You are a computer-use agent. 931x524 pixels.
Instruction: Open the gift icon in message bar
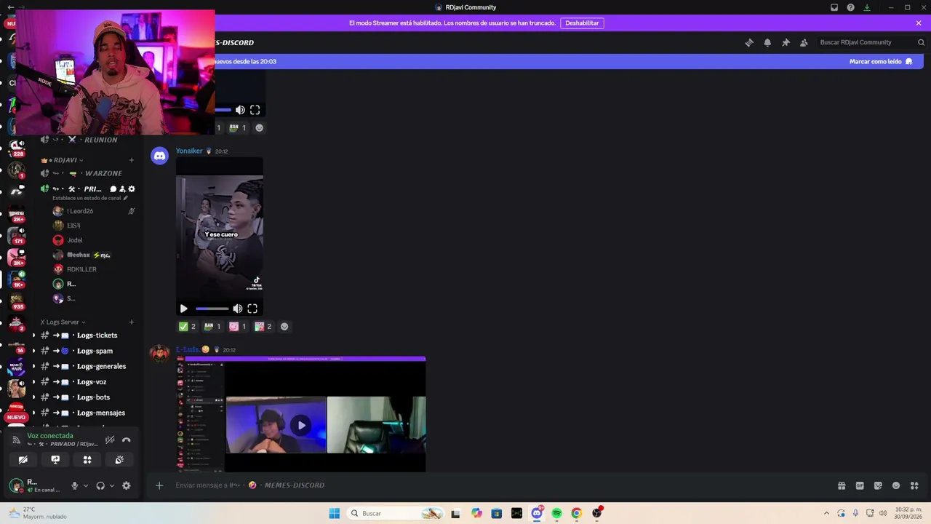pyautogui.click(x=842, y=485)
